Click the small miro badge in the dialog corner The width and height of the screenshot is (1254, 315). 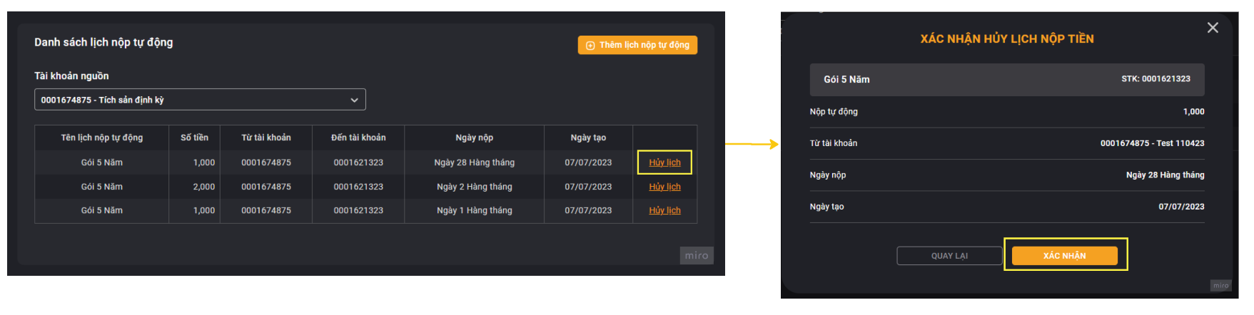point(1220,285)
